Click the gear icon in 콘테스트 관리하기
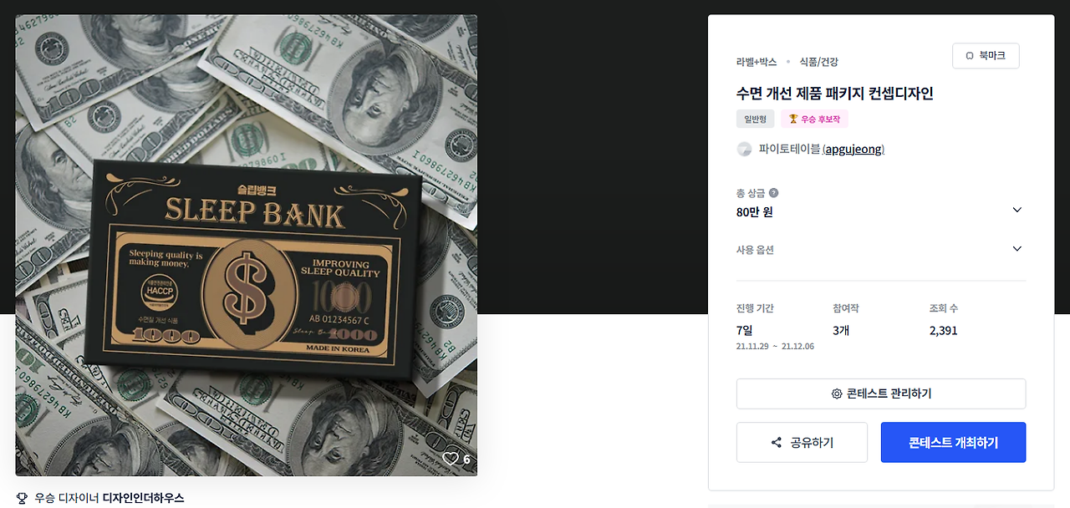 pyautogui.click(x=837, y=394)
